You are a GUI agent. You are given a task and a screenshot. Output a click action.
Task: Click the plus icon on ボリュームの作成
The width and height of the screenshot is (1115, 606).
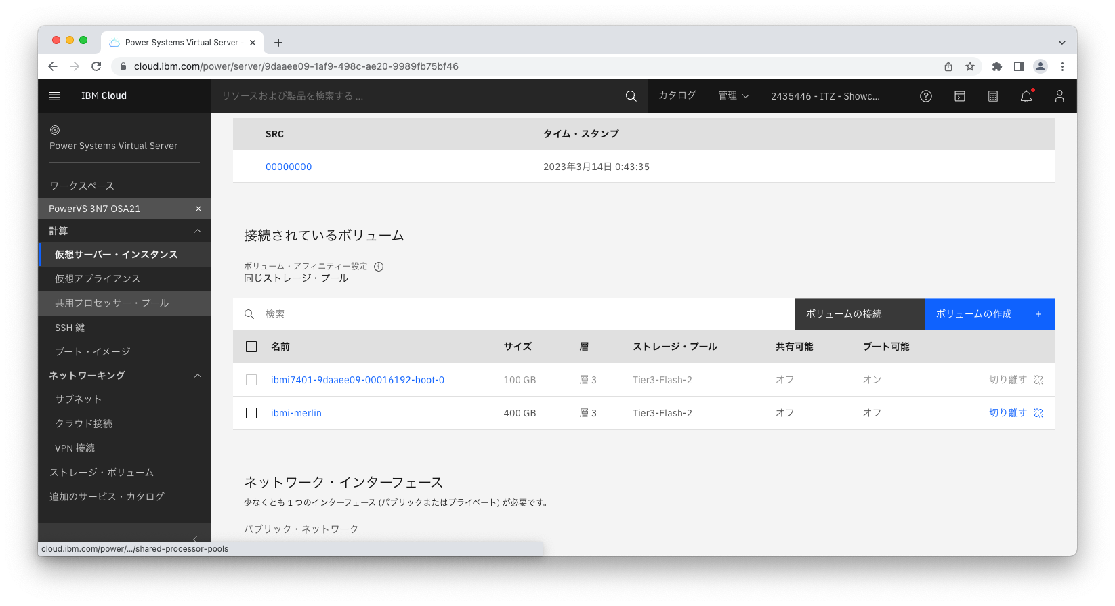coord(1038,314)
